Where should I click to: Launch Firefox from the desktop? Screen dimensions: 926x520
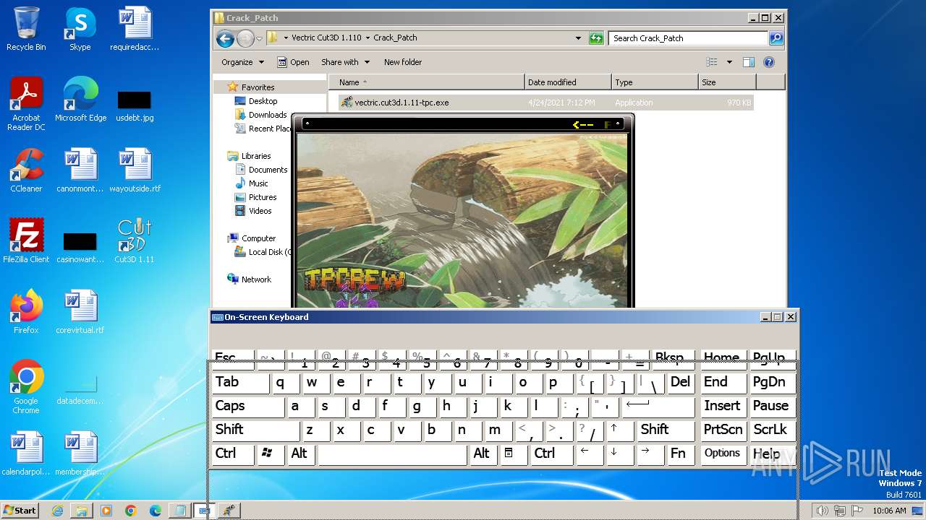tap(26, 312)
